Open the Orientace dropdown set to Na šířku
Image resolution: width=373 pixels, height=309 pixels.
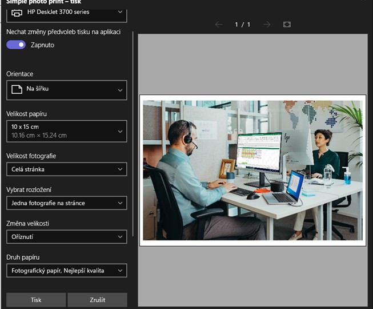(x=67, y=90)
